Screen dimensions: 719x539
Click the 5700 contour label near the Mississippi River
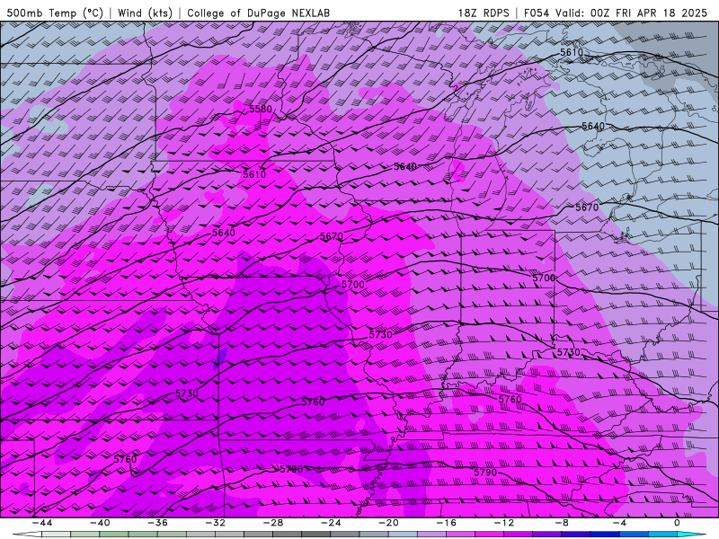point(353,284)
